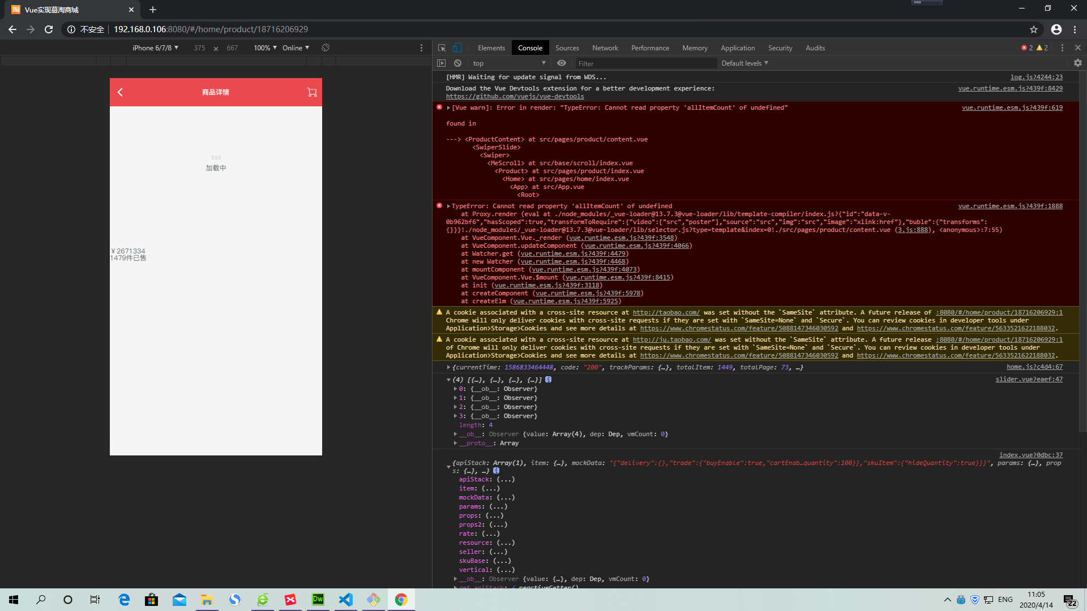The height and width of the screenshot is (611, 1087).
Task: Open source link log.js?4244:23
Action: pyautogui.click(x=1036, y=77)
